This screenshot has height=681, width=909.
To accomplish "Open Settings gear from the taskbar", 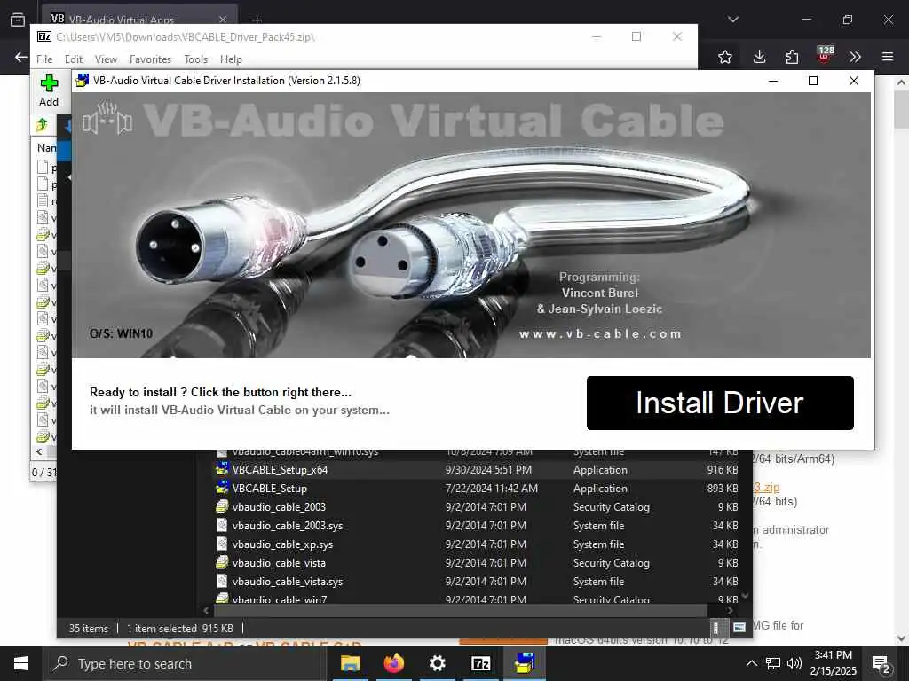I will pos(437,663).
